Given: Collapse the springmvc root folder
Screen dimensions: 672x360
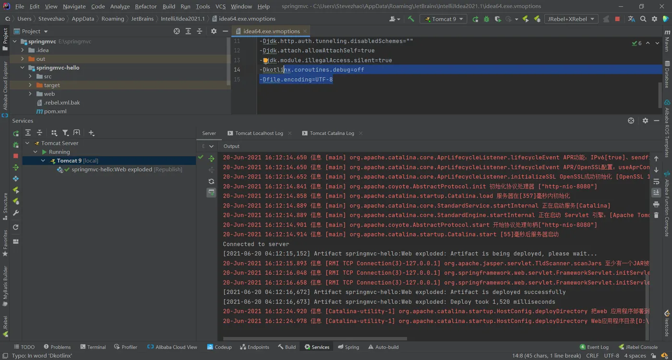Looking at the screenshot, I should [x=15, y=42].
